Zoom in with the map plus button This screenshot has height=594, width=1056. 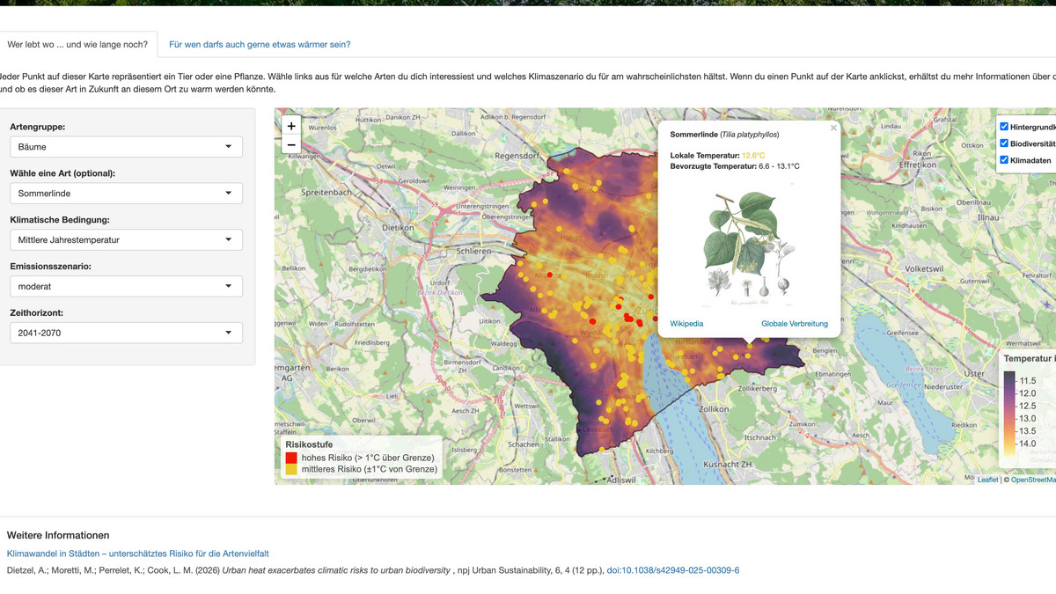291,126
